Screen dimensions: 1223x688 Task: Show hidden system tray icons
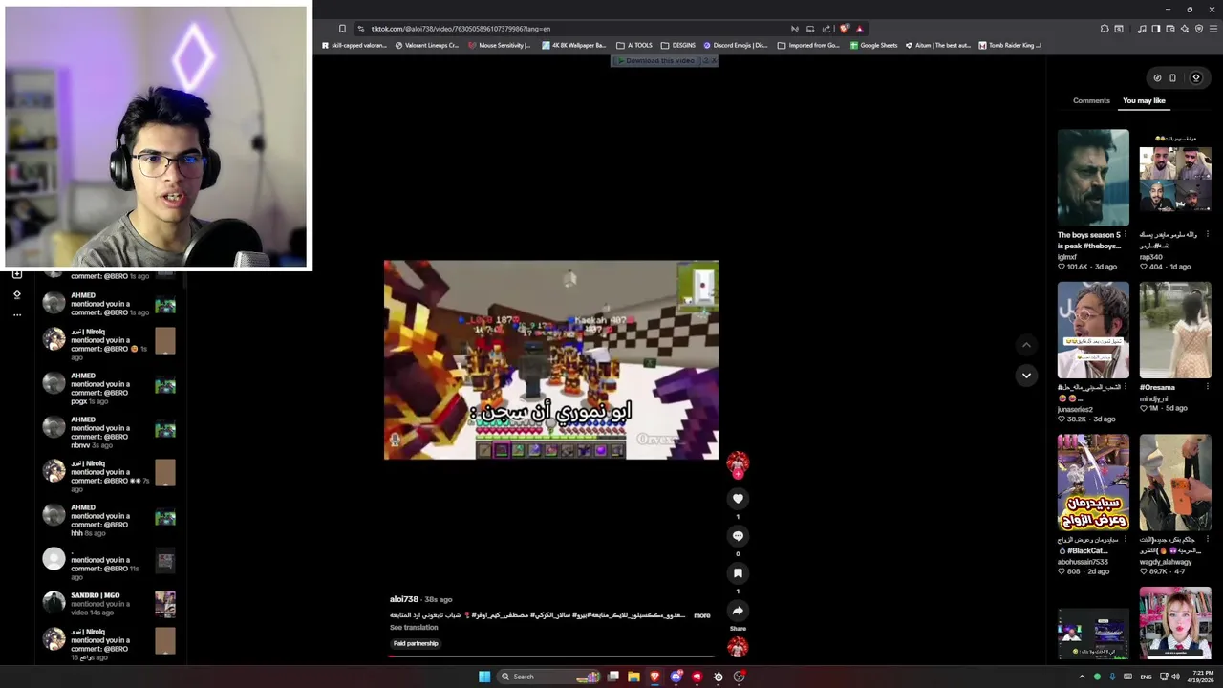[1082, 677]
